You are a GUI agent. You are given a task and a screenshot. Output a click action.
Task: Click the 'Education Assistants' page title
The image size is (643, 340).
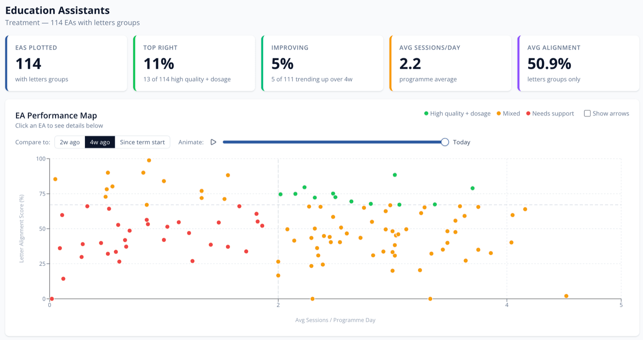tap(57, 10)
